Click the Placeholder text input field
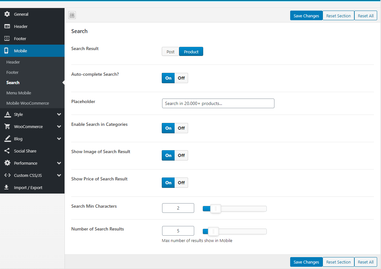The width and height of the screenshot is (381, 269). click(218, 103)
